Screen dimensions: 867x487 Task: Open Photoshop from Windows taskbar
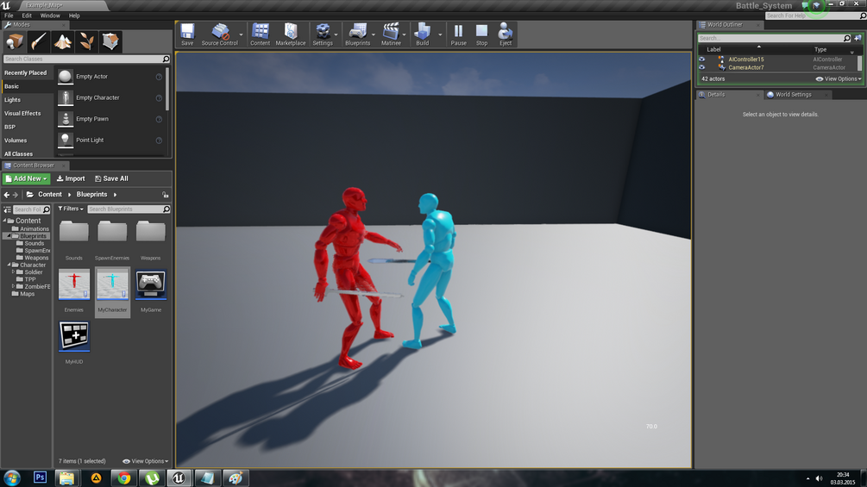tap(40, 478)
